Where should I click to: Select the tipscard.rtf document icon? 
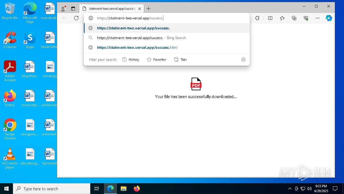coord(49,157)
